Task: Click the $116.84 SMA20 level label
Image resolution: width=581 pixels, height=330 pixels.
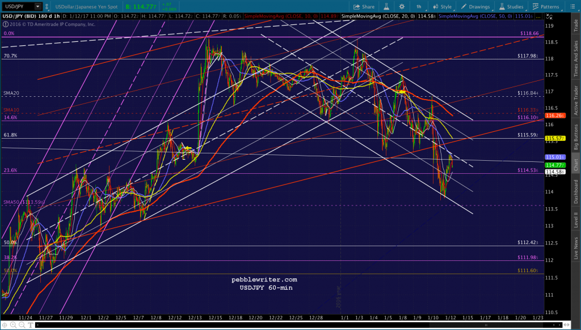Action: (x=528, y=93)
